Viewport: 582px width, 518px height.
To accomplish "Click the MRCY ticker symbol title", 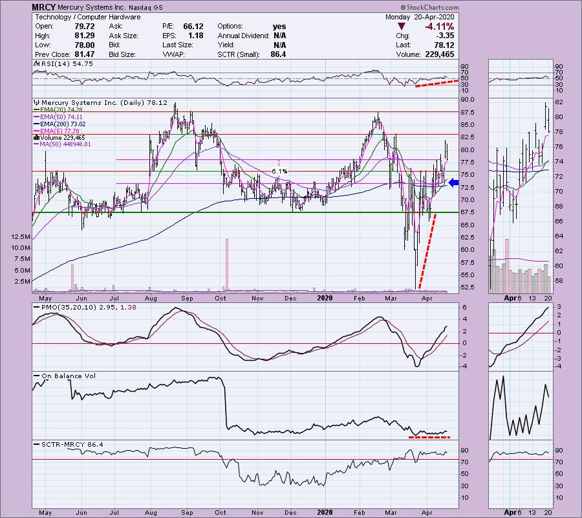I will (44, 7).
